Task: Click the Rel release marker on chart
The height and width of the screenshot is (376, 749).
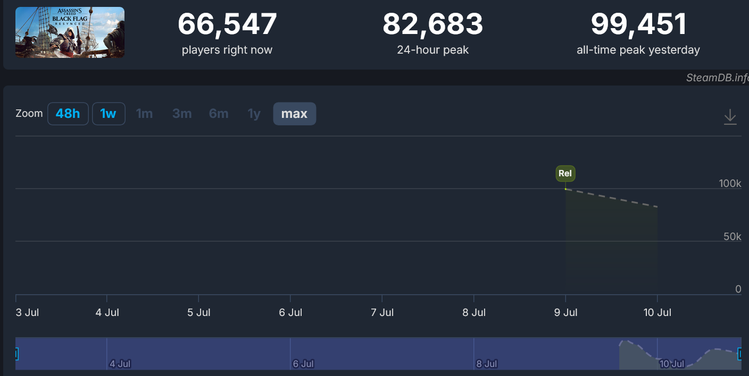Action: (x=565, y=173)
